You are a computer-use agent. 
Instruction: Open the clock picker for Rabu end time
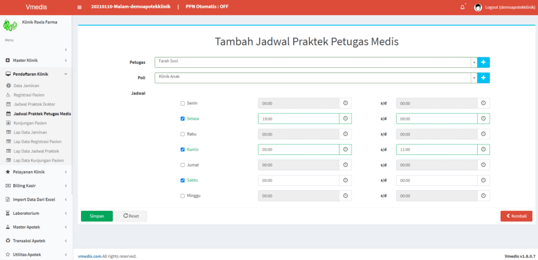click(x=483, y=134)
